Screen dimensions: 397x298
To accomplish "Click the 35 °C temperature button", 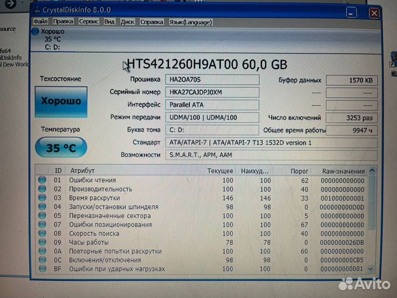I will pyautogui.click(x=61, y=147).
